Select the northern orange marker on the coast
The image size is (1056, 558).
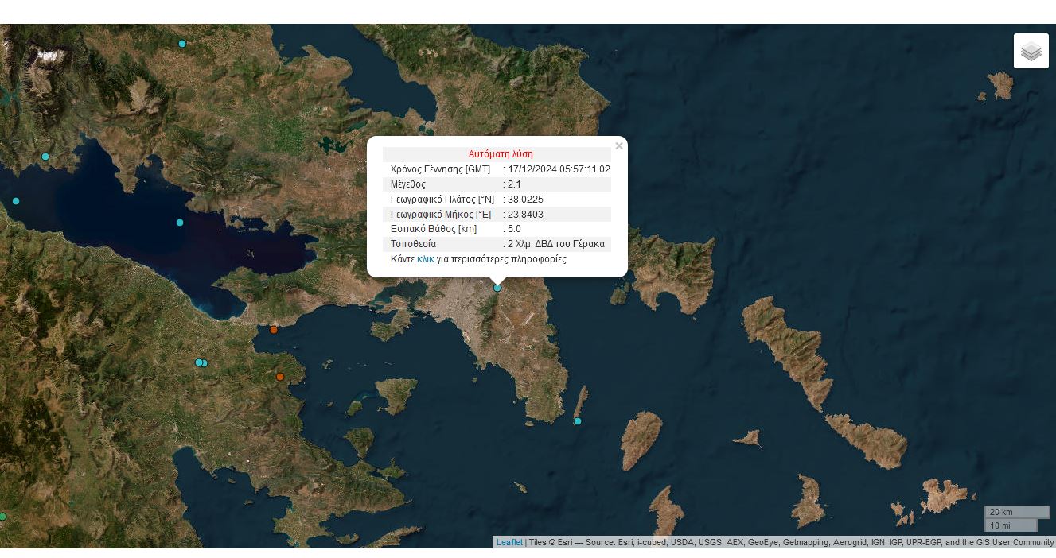pos(274,329)
